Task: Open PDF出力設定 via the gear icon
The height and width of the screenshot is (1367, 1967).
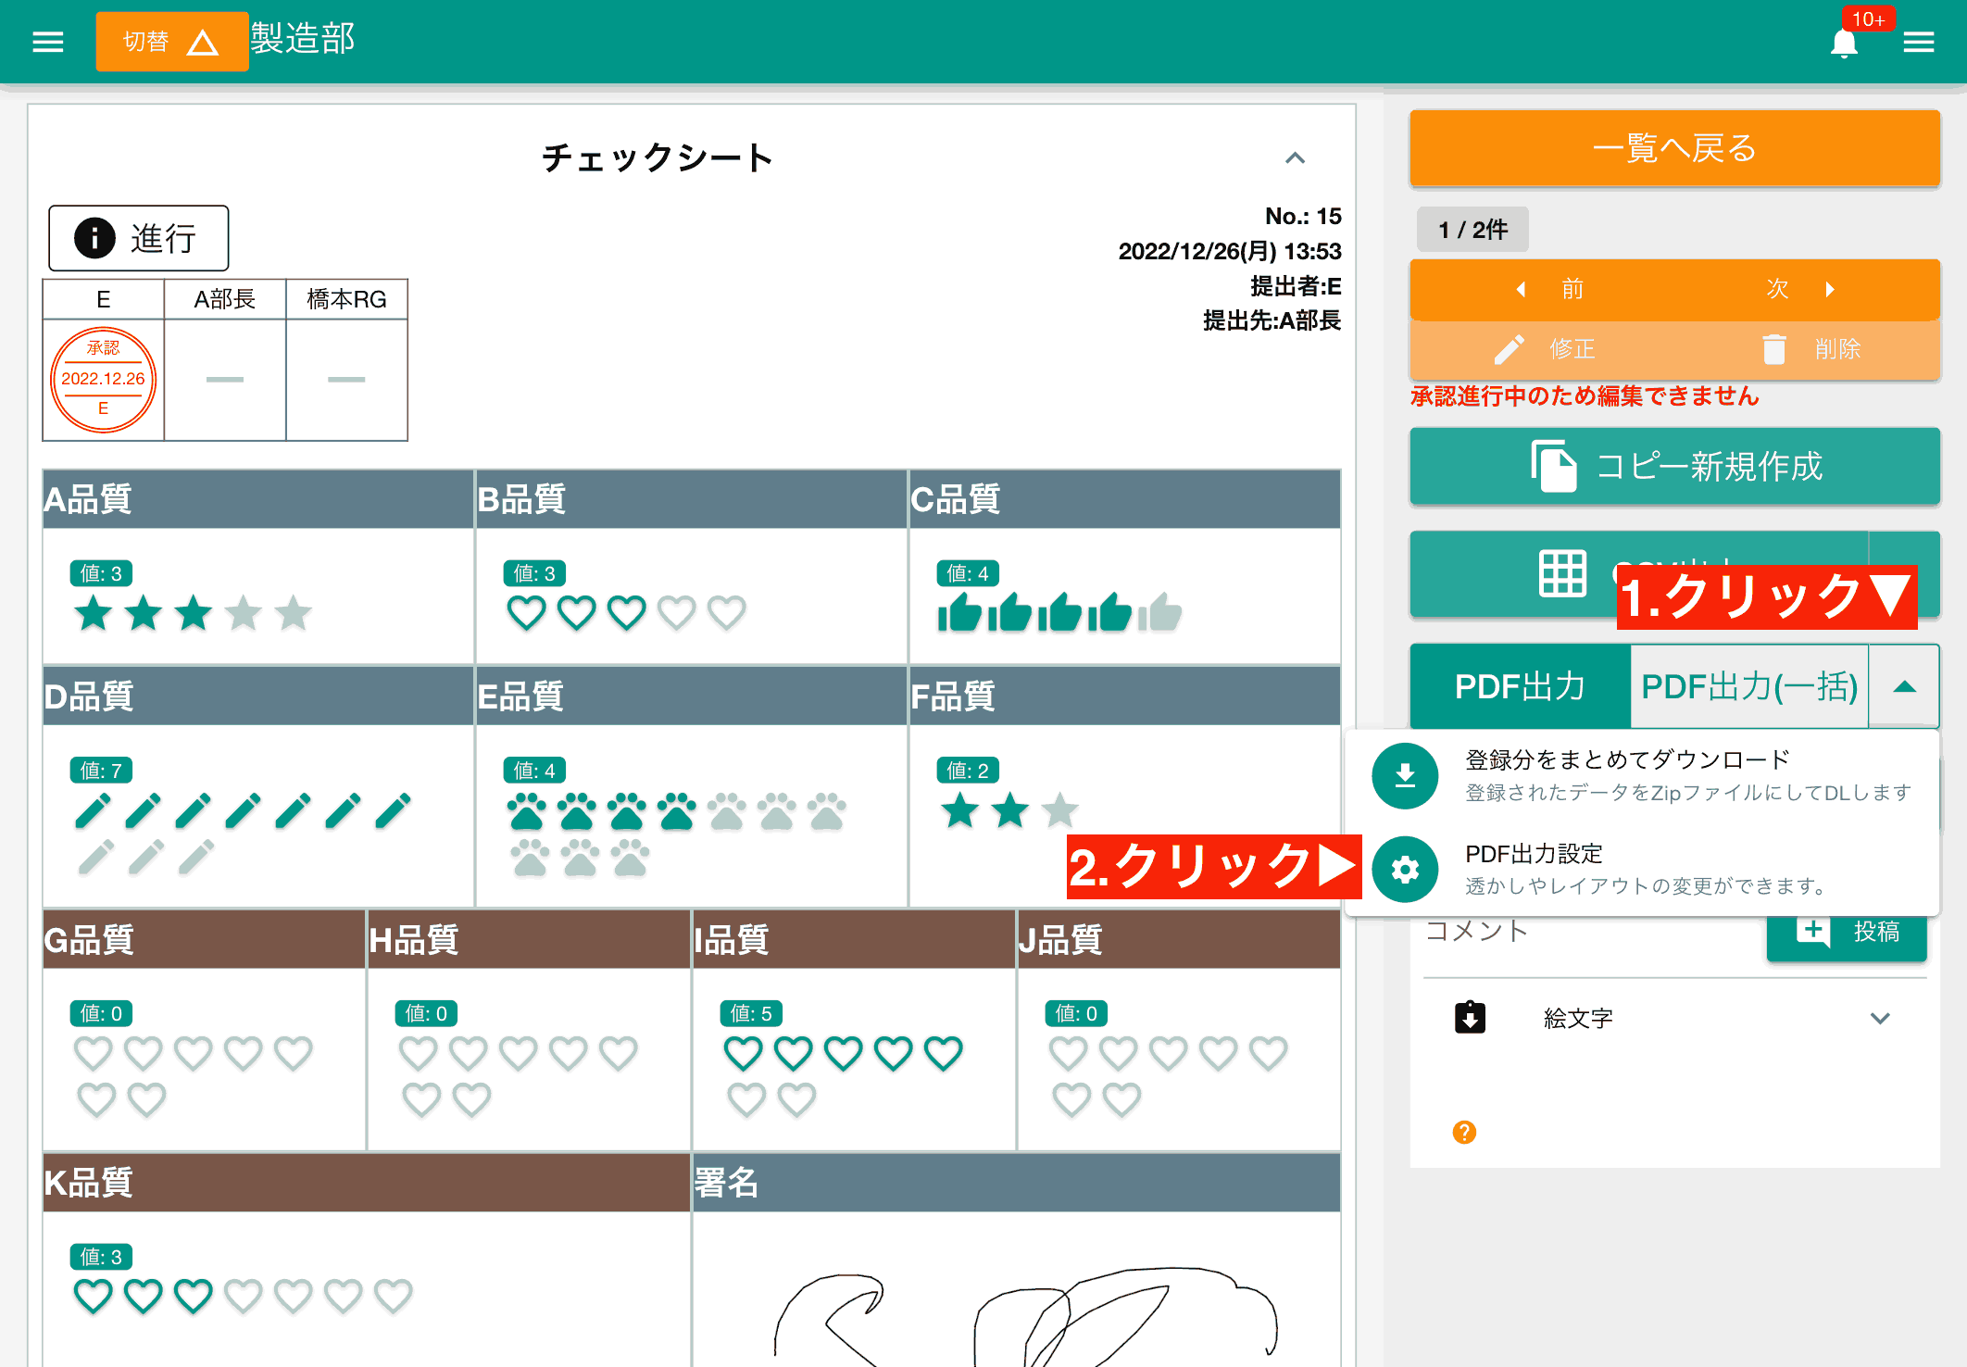Action: click(x=1406, y=869)
